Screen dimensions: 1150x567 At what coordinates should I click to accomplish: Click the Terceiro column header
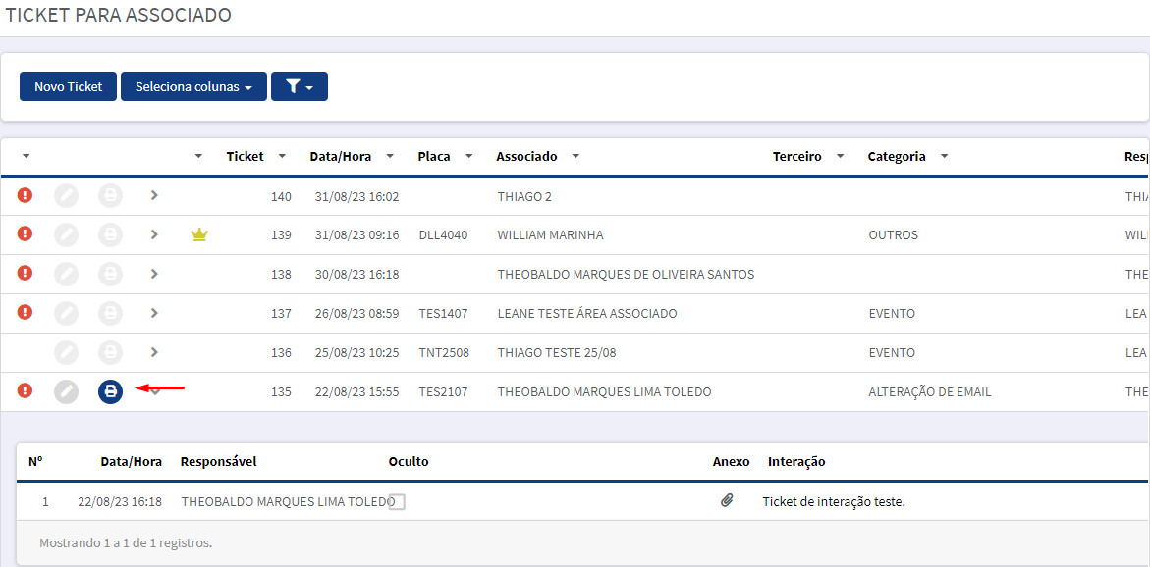click(x=797, y=156)
